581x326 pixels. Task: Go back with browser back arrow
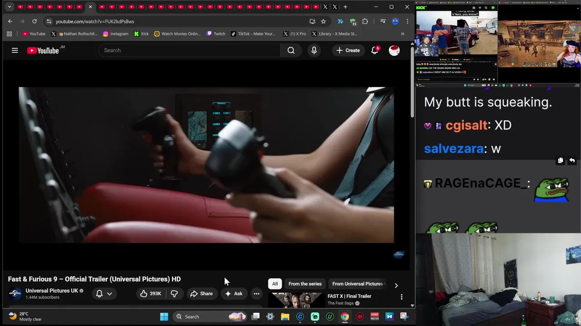coord(10,21)
